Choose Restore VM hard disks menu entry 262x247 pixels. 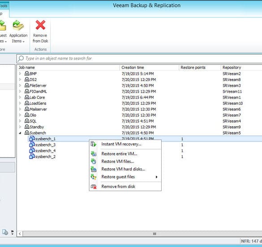coord(125,169)
